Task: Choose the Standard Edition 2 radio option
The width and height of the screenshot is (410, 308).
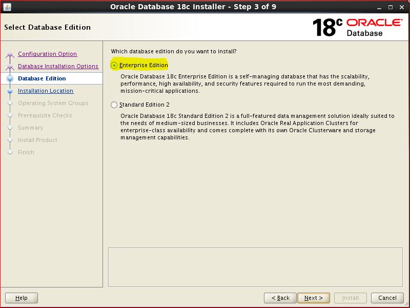Action: click(114, 105)
